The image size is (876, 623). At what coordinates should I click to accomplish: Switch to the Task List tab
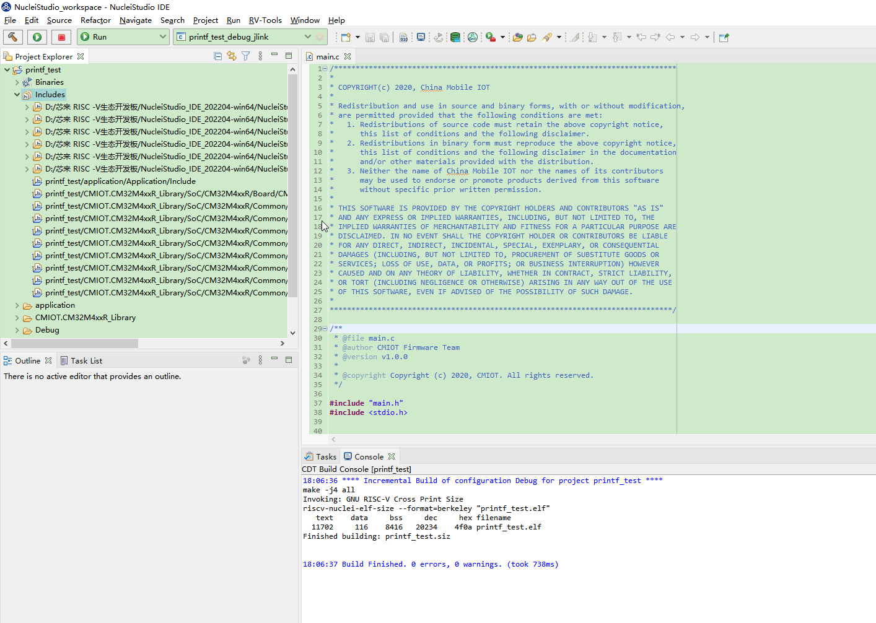click(81, 360)
